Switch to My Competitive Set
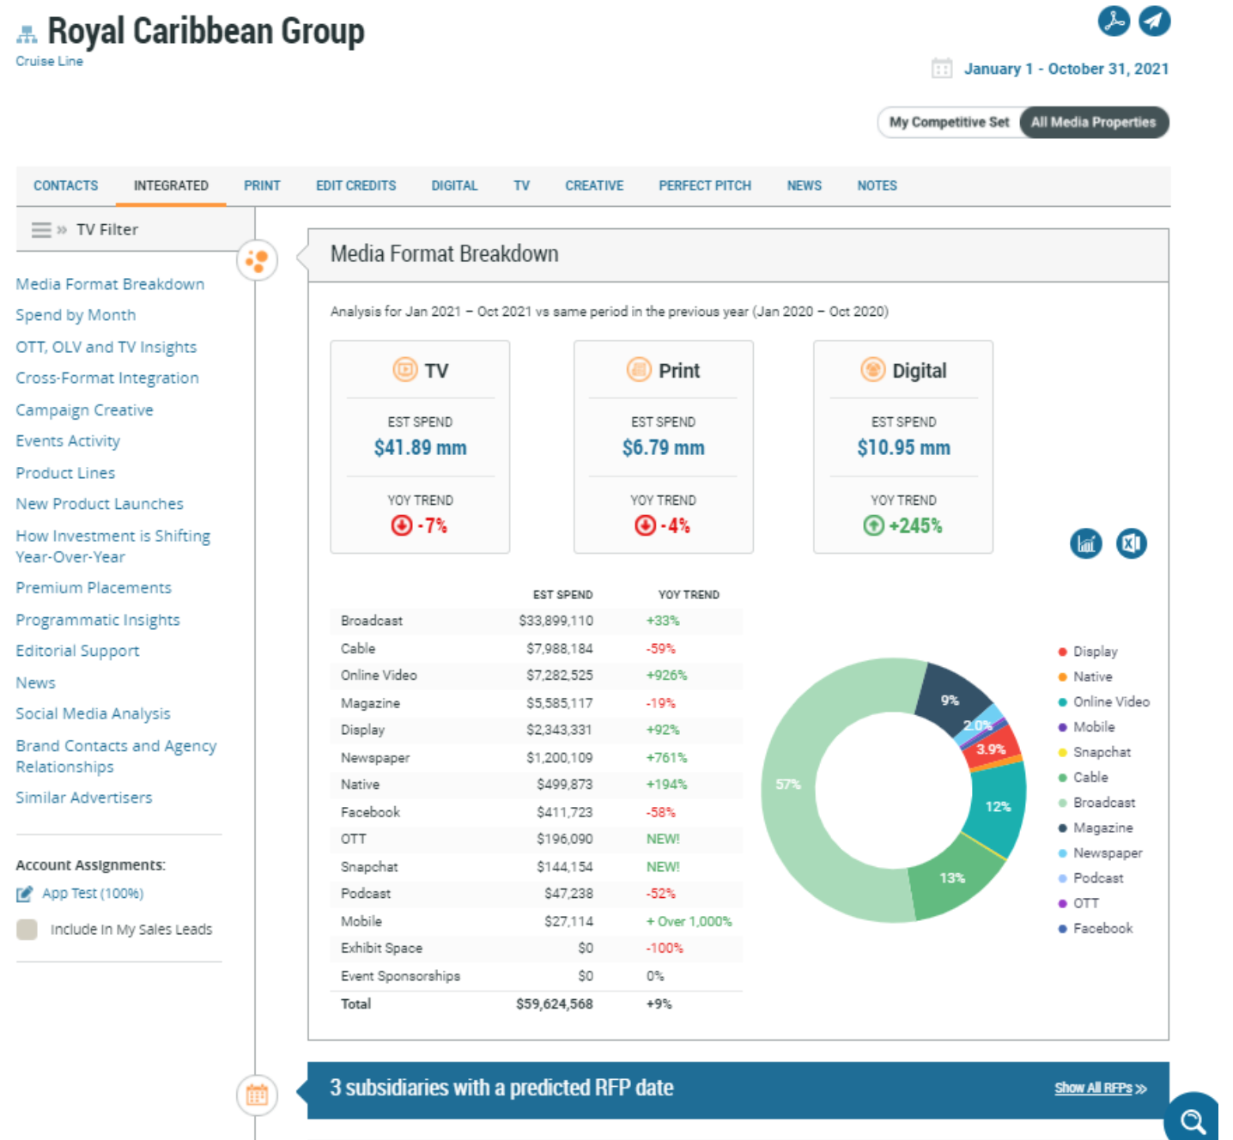 949,122
